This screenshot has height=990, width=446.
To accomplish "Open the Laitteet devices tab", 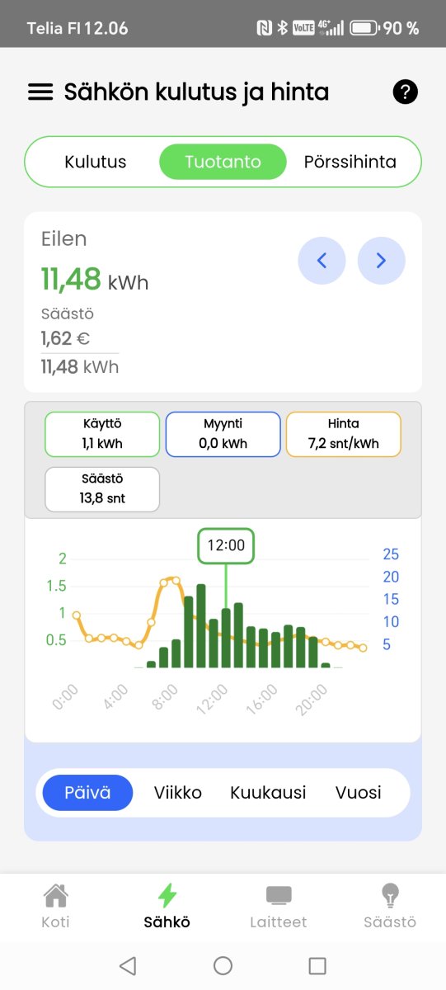I will point(279,907).
